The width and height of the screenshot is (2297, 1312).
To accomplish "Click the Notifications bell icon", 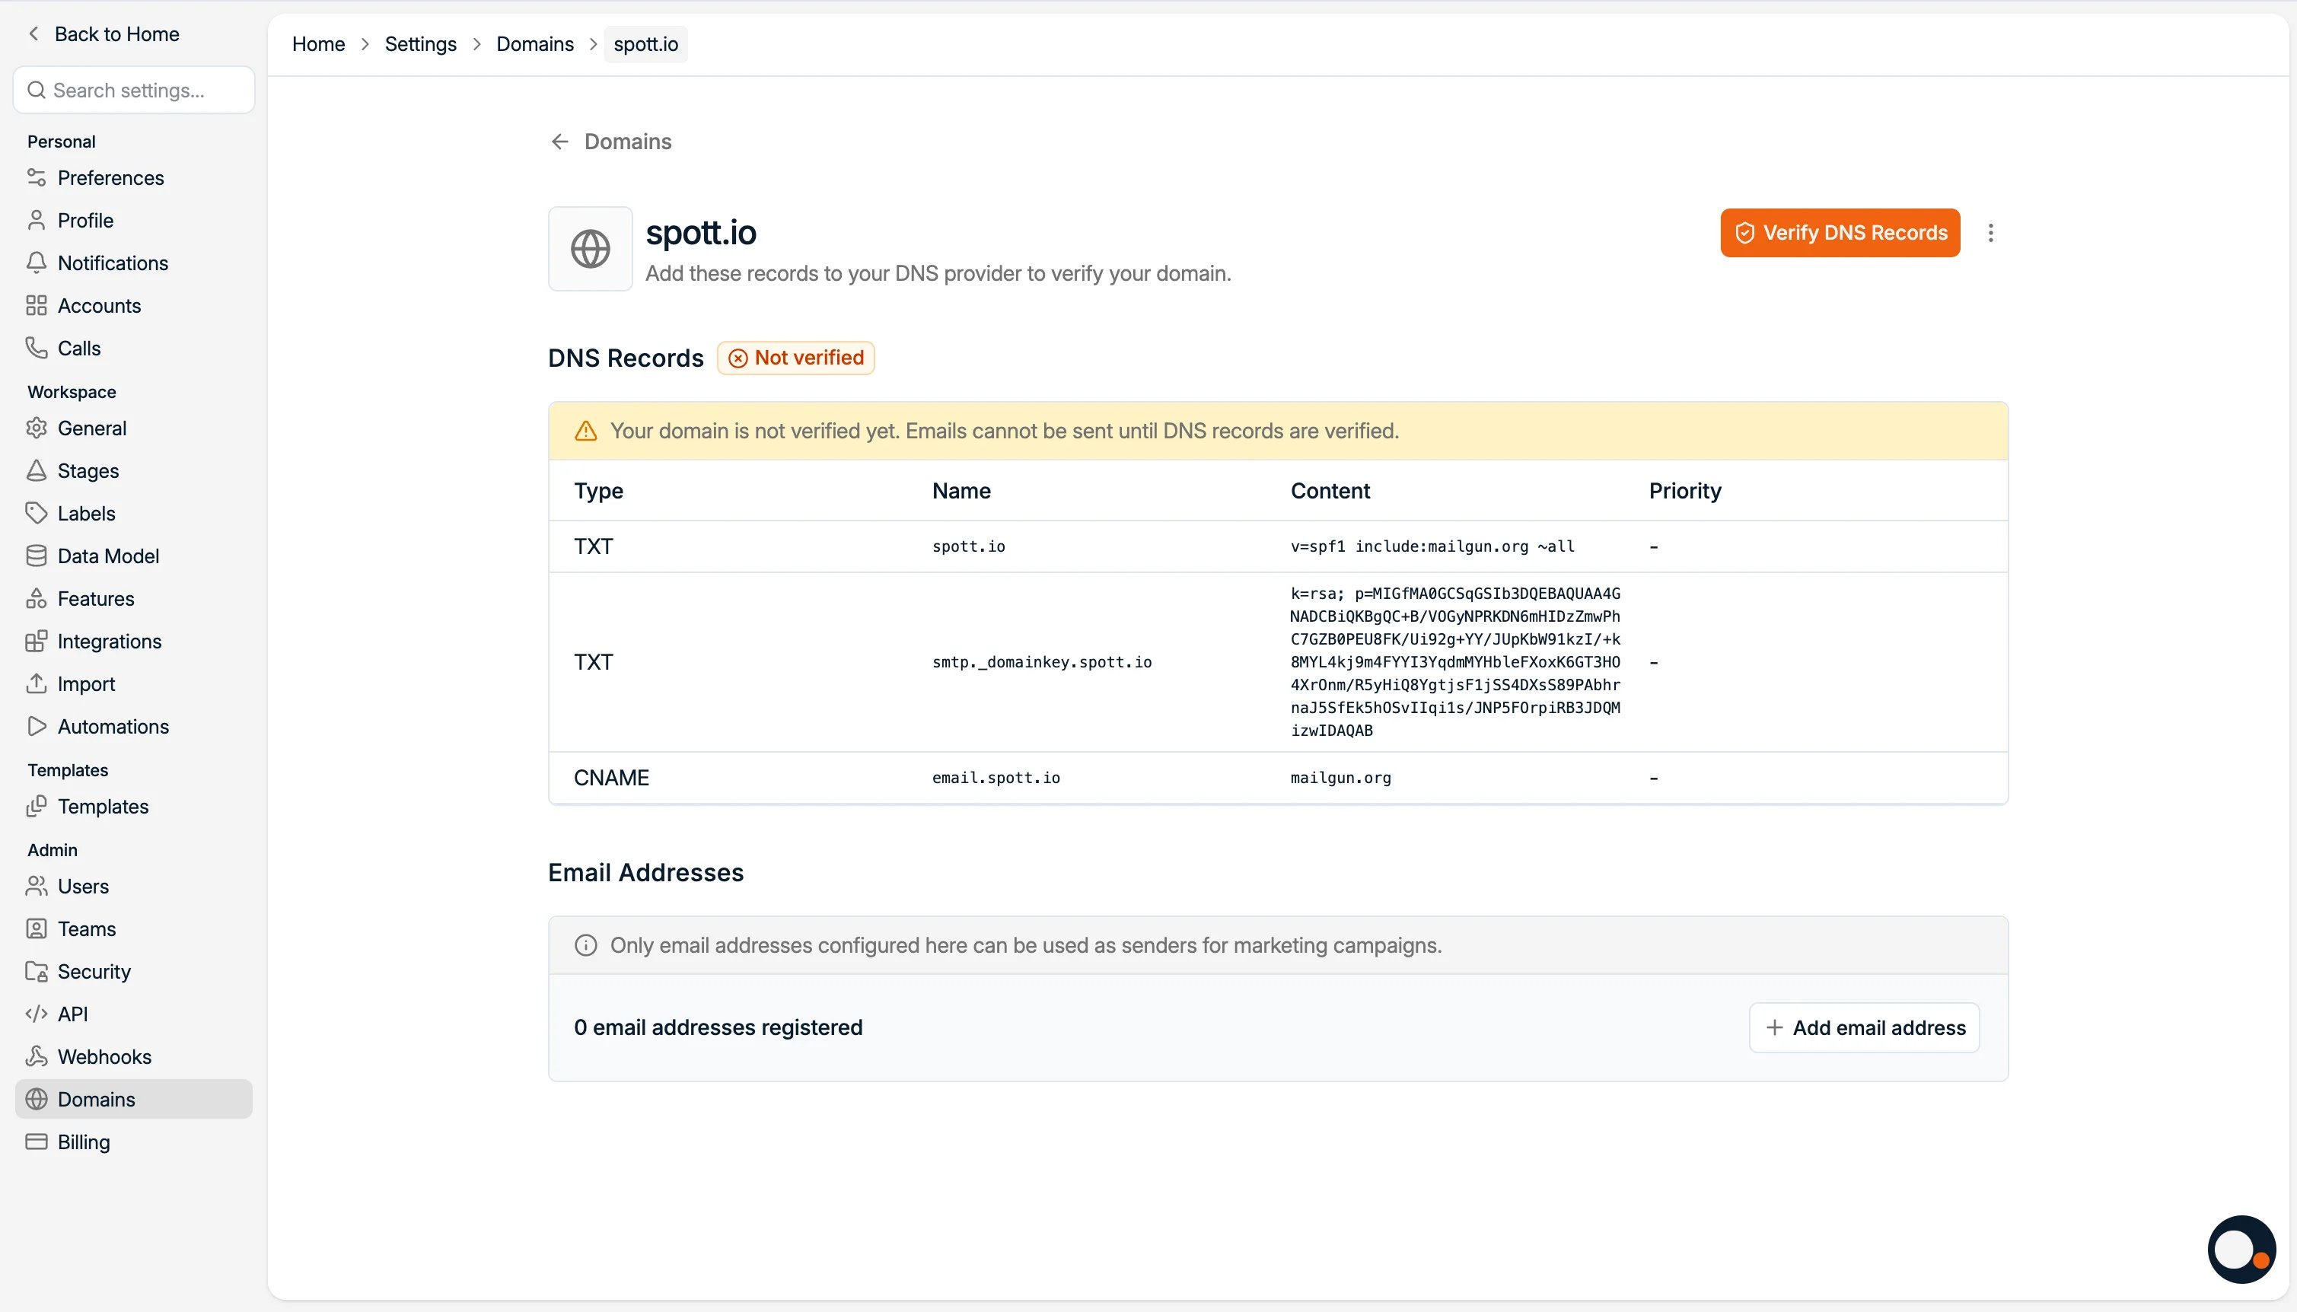I will [x=36, y=263].
